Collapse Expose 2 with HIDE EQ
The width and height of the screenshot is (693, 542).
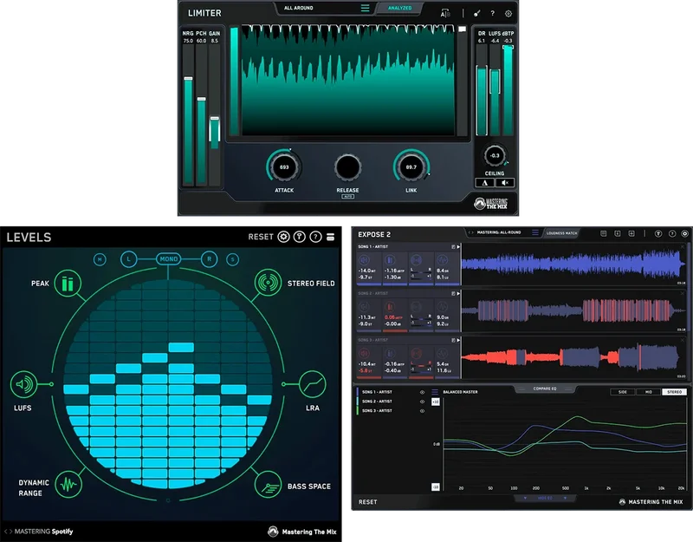545,498
